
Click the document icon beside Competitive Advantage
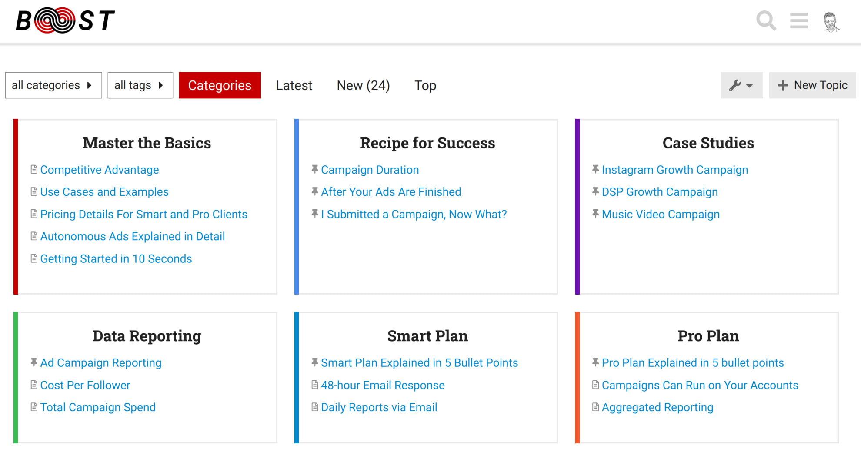pos(34,169)
